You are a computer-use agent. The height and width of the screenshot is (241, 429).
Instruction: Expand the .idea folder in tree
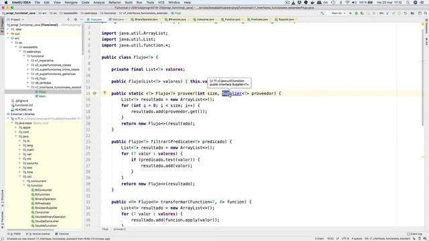(8, 29)
